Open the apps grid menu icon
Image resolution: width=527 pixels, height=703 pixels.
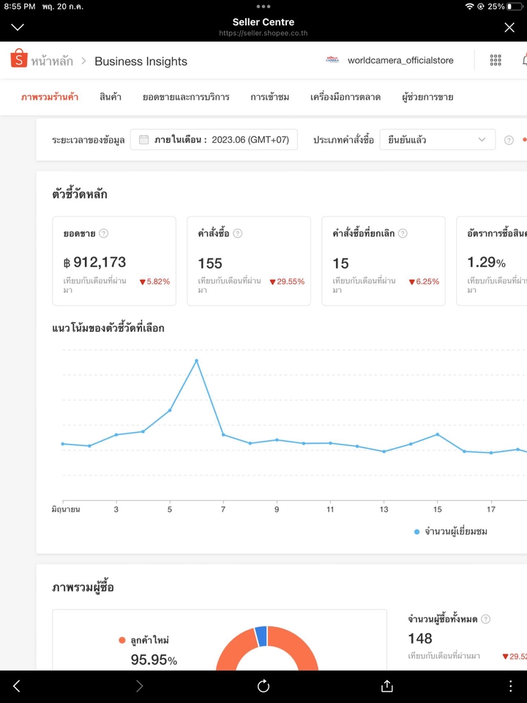pyautogui.click(x=496, y=61)
